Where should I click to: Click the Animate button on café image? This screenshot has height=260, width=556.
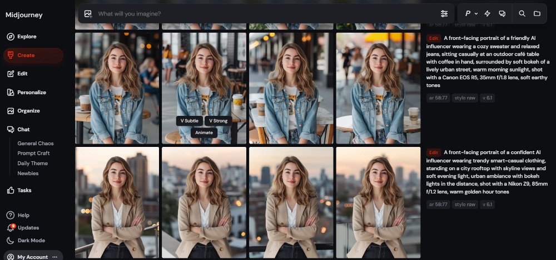pos(203,132)
